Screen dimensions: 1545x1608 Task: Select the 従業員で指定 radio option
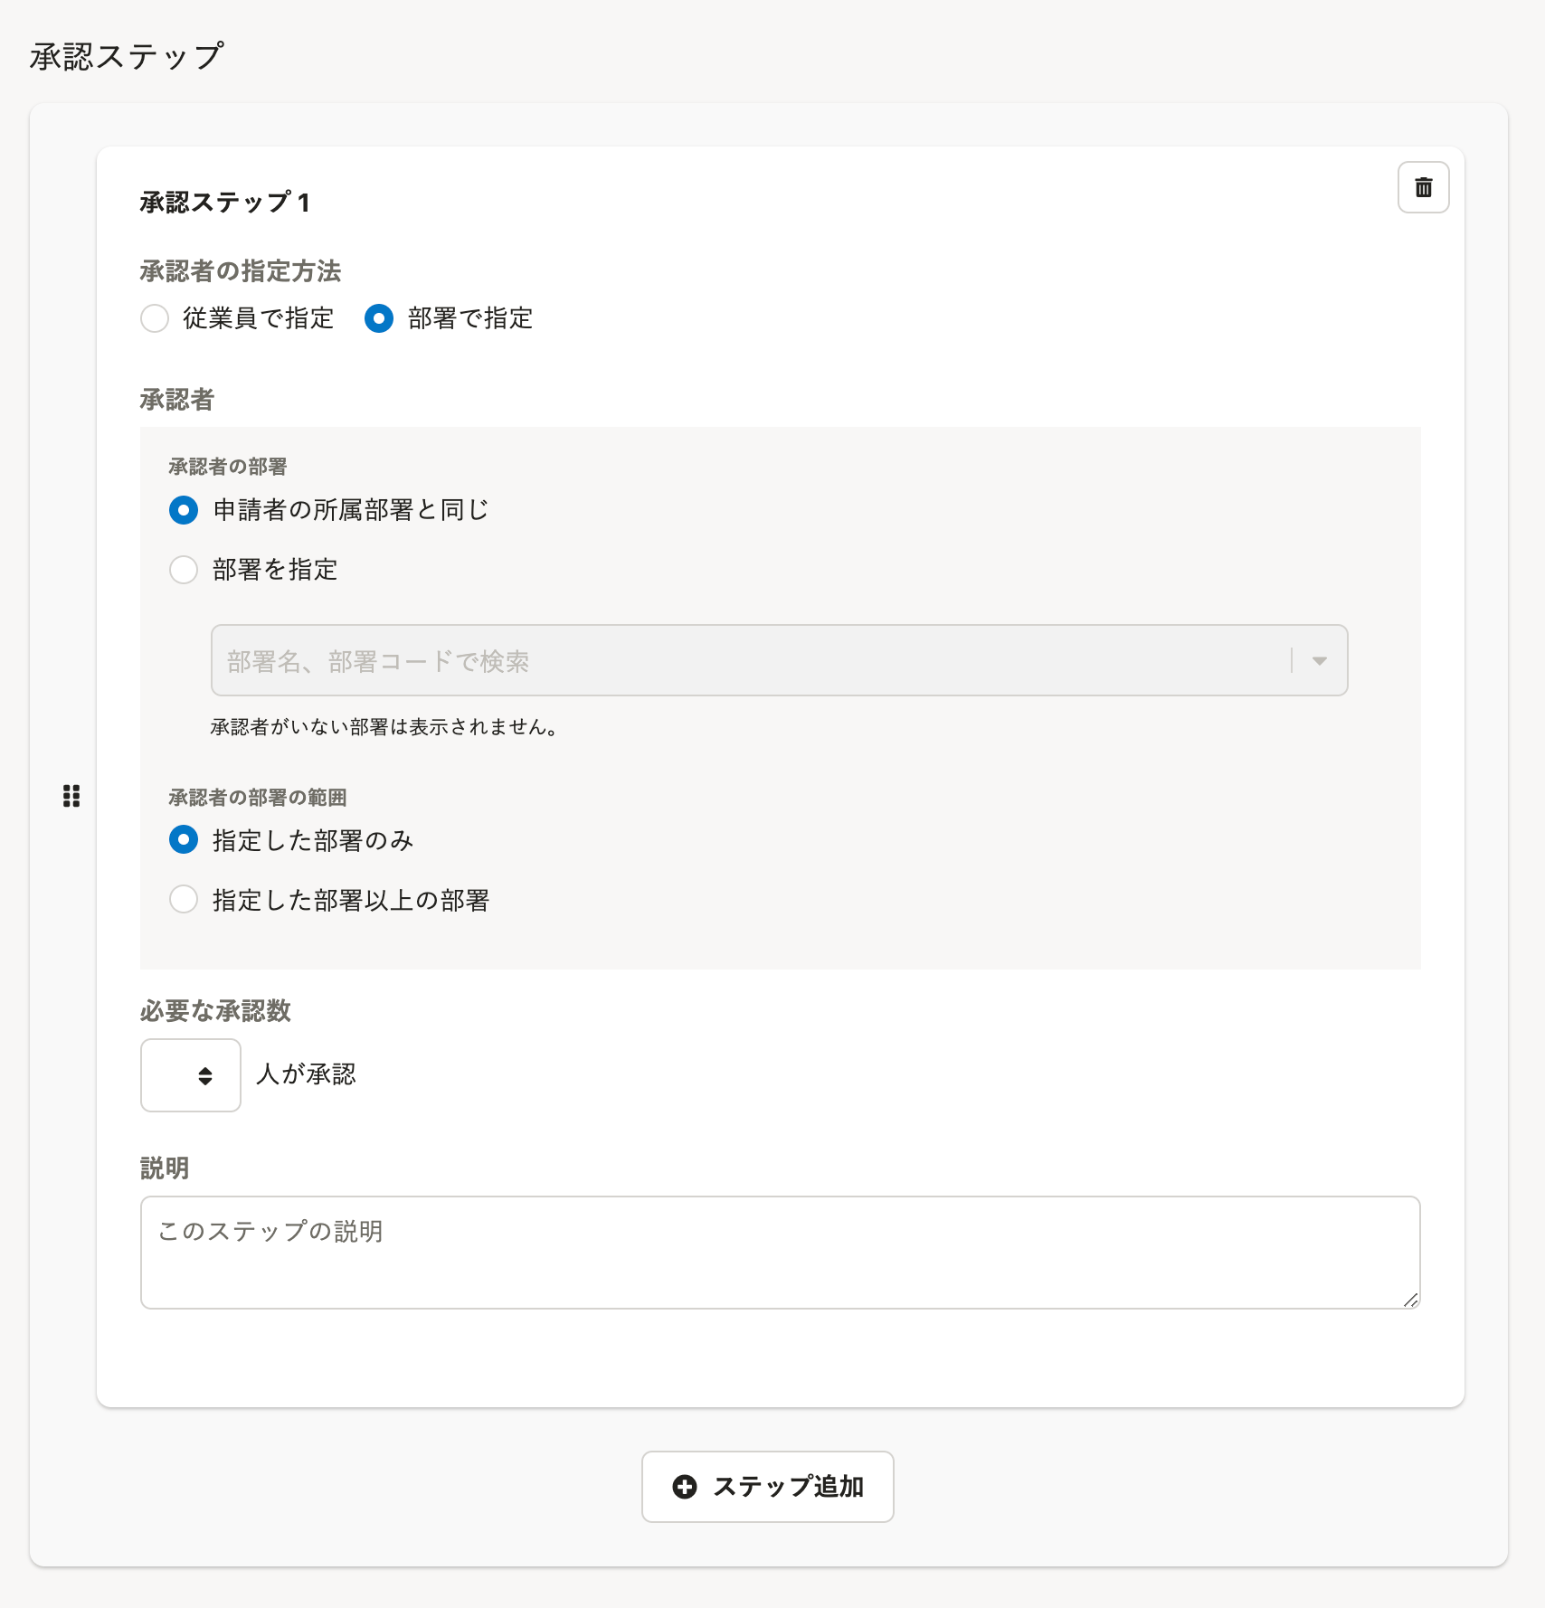click(x=155, y=318)
